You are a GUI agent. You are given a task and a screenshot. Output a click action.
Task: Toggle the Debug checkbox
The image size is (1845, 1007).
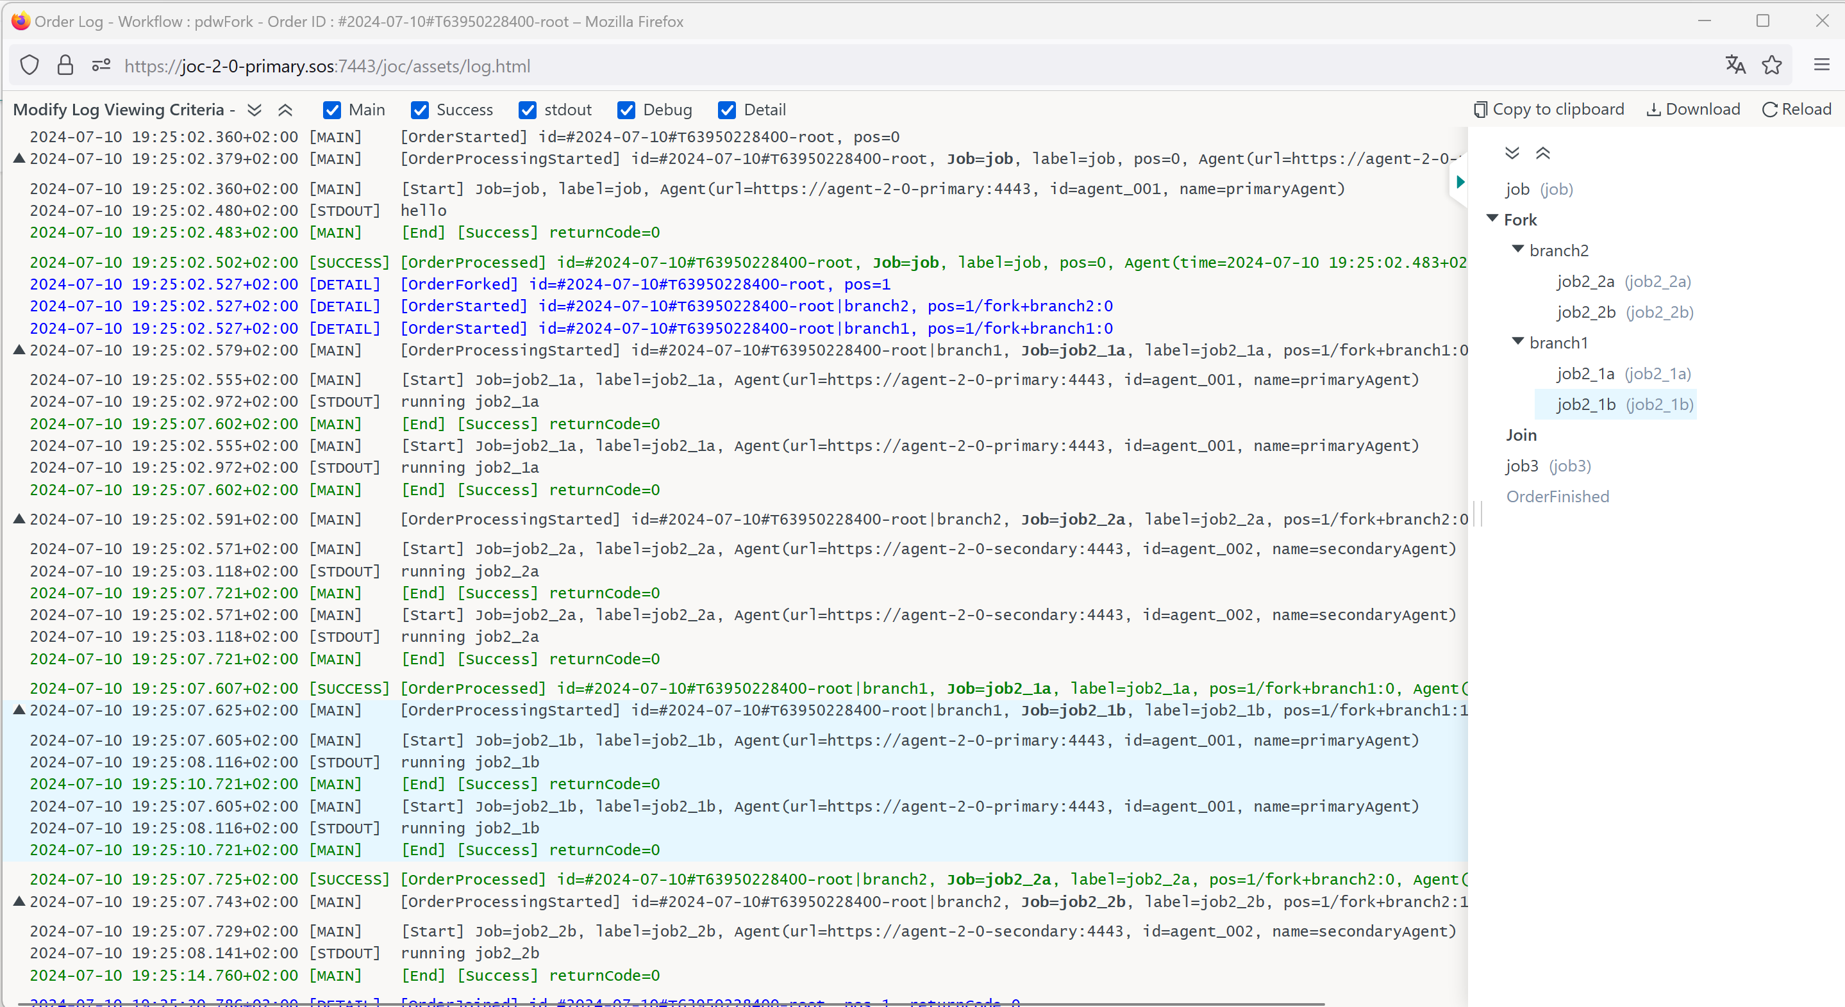point(626,110)
